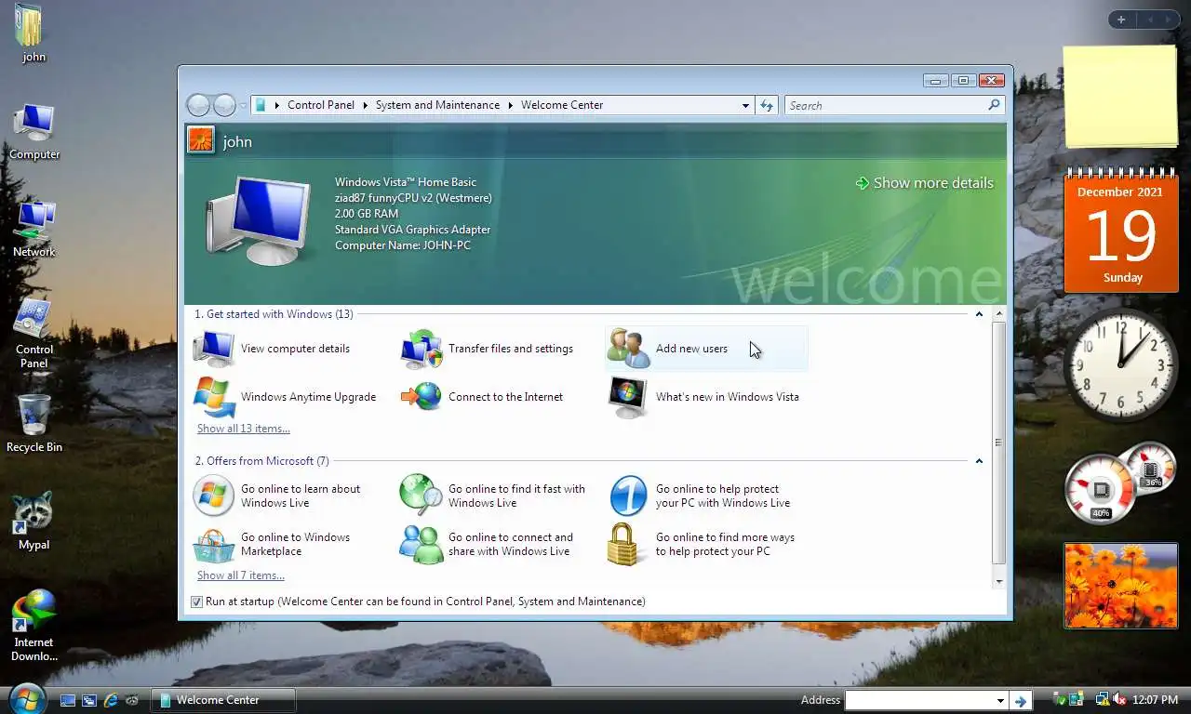Click Show all 13 items link
Image resolution: width=1191 pixels, height=714 pixels.
pyautogui.click(x=244, y=429)
